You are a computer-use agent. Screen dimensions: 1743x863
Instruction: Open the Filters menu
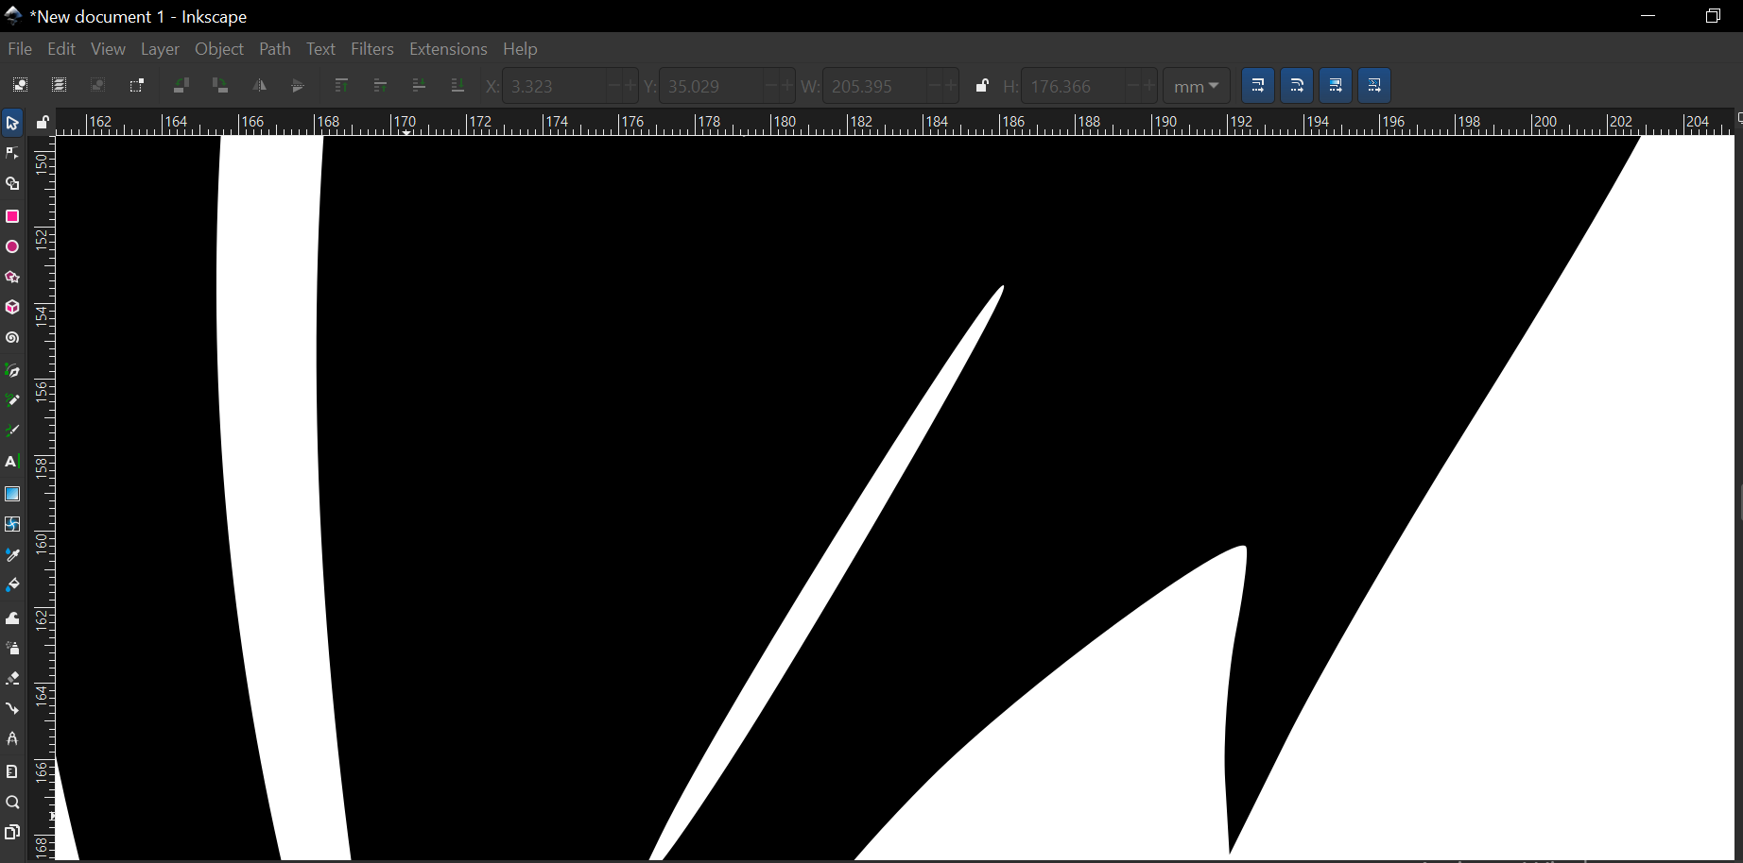pyautogui.click(x=372, y=49)
